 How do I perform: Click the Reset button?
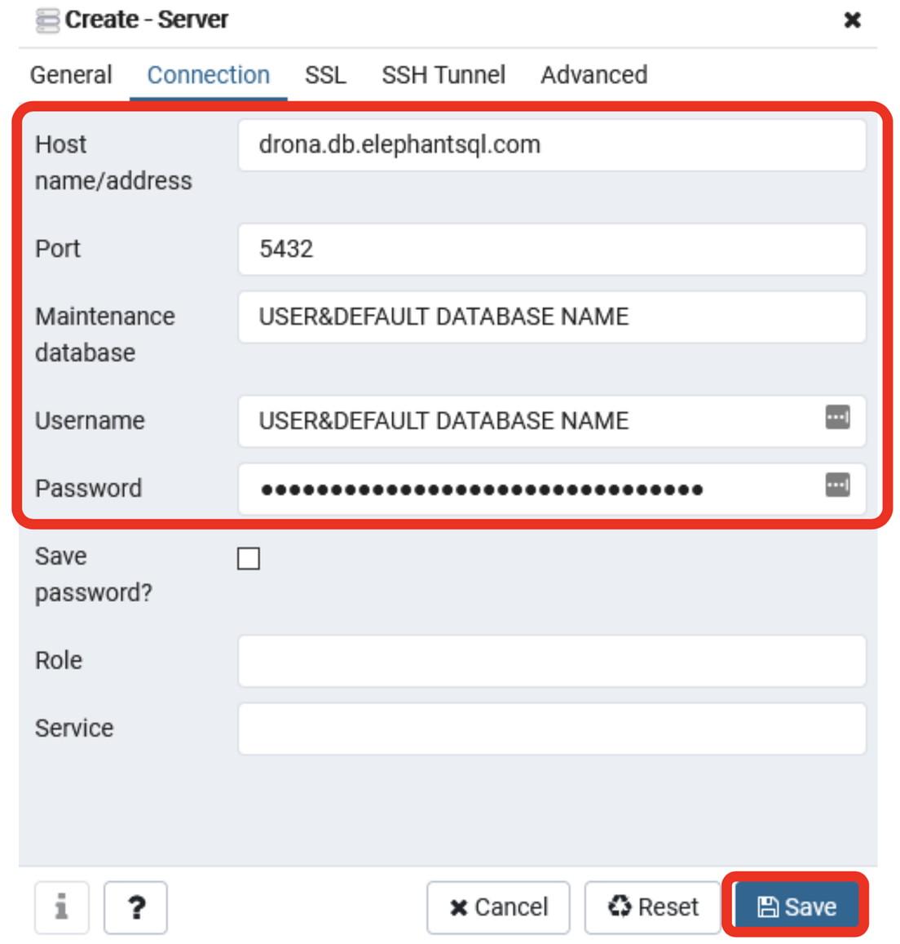(x=652, y=906)
